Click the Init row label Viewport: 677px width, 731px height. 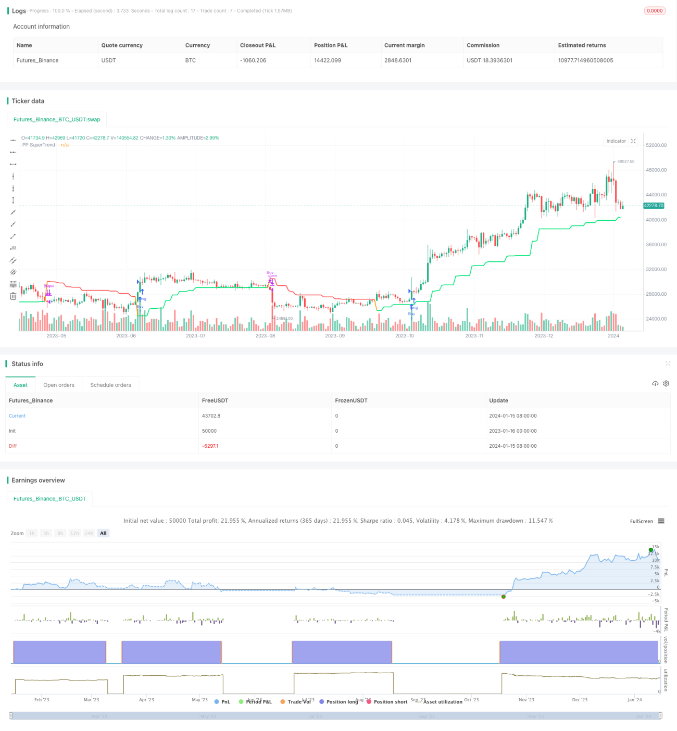coord(12,431)
